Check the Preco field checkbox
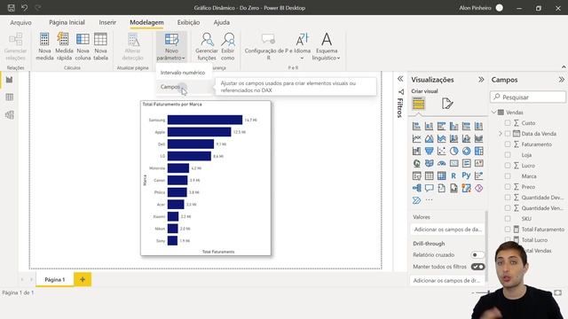This screenshot has width=568, height=319. point(508,187)
